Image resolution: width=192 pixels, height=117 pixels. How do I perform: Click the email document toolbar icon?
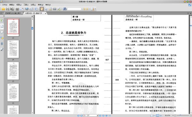21,9
